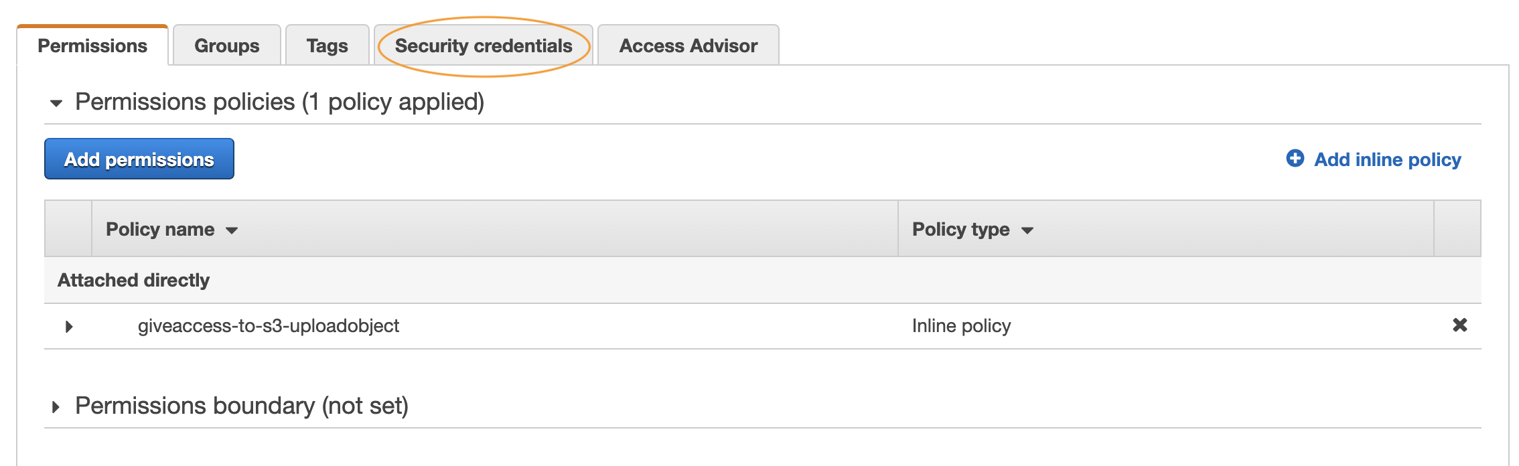1519x466 pixels.
Task: Switch to the Security credentials tab
Action: pos(484,46)
